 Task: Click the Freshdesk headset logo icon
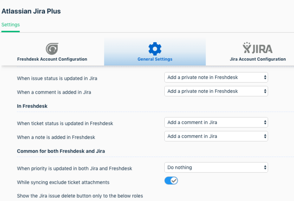(x=52, y=49)
